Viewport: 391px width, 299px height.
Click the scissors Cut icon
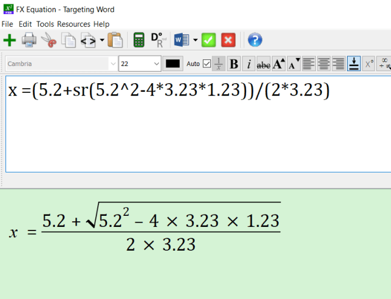(x=49, y=40)
